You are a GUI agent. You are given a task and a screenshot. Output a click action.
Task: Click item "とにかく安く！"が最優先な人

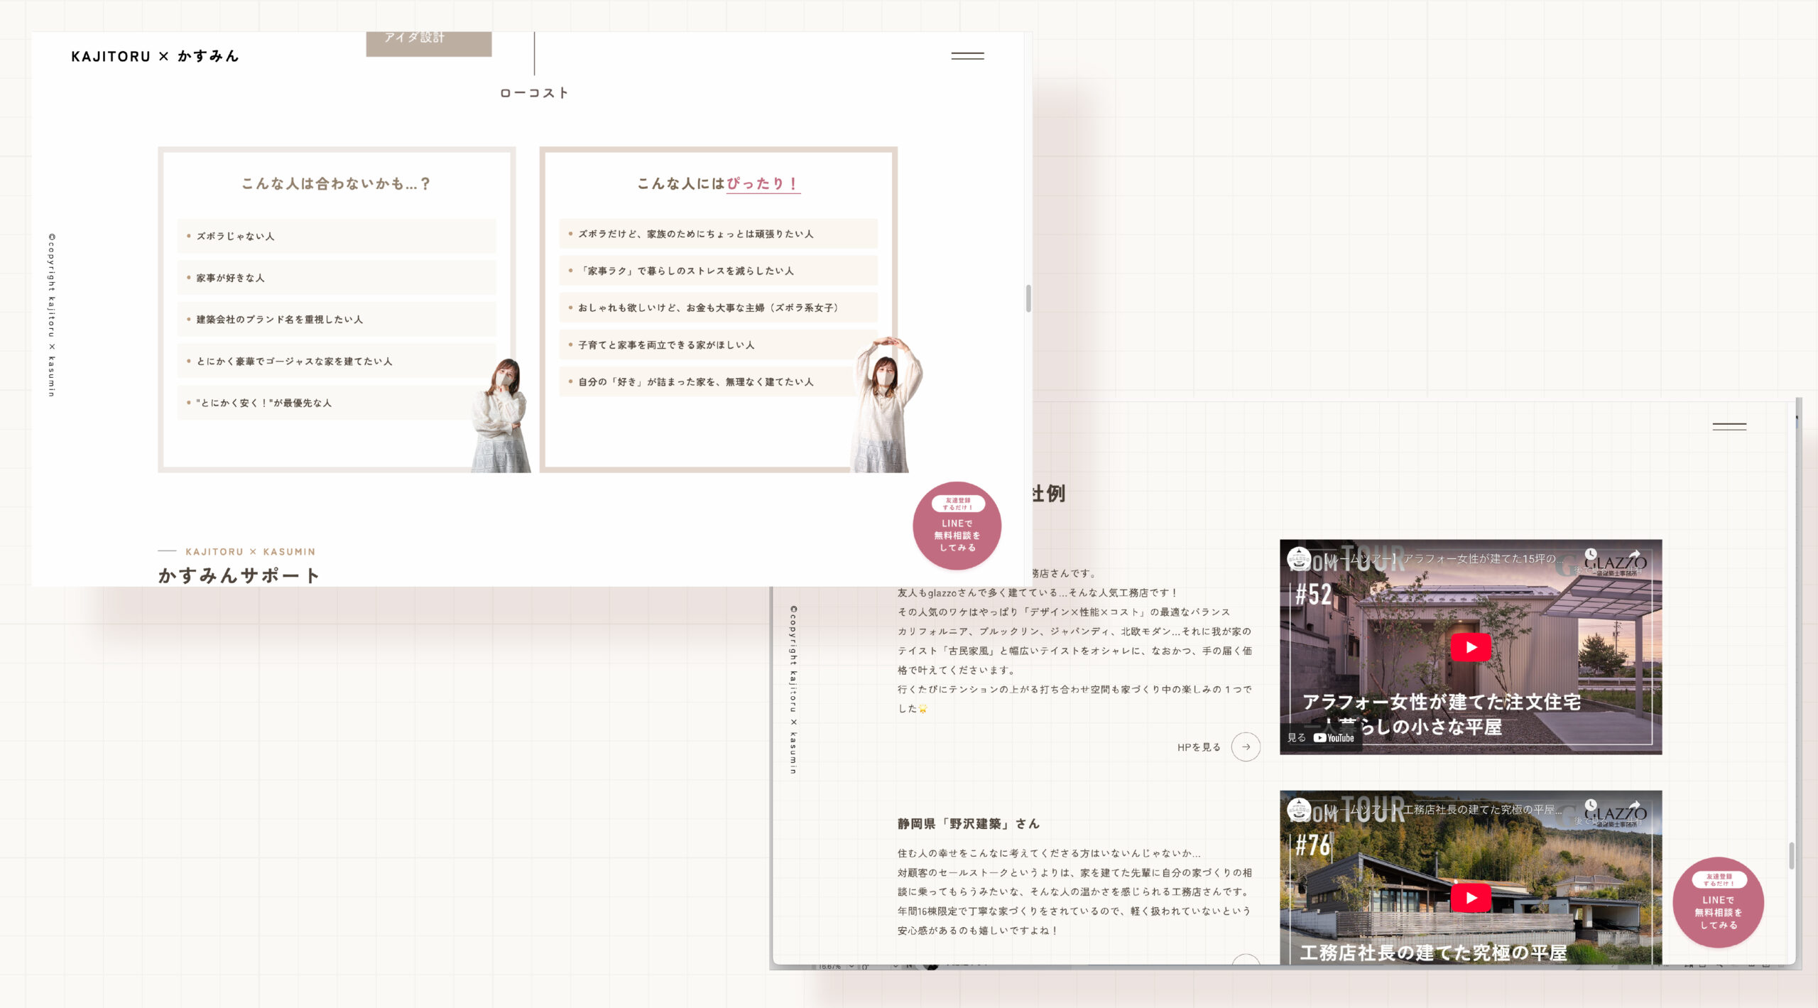point(337,403)
